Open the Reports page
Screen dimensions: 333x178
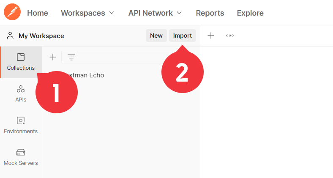[210, 13]
